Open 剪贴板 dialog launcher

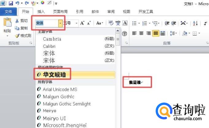pos(31,43)
